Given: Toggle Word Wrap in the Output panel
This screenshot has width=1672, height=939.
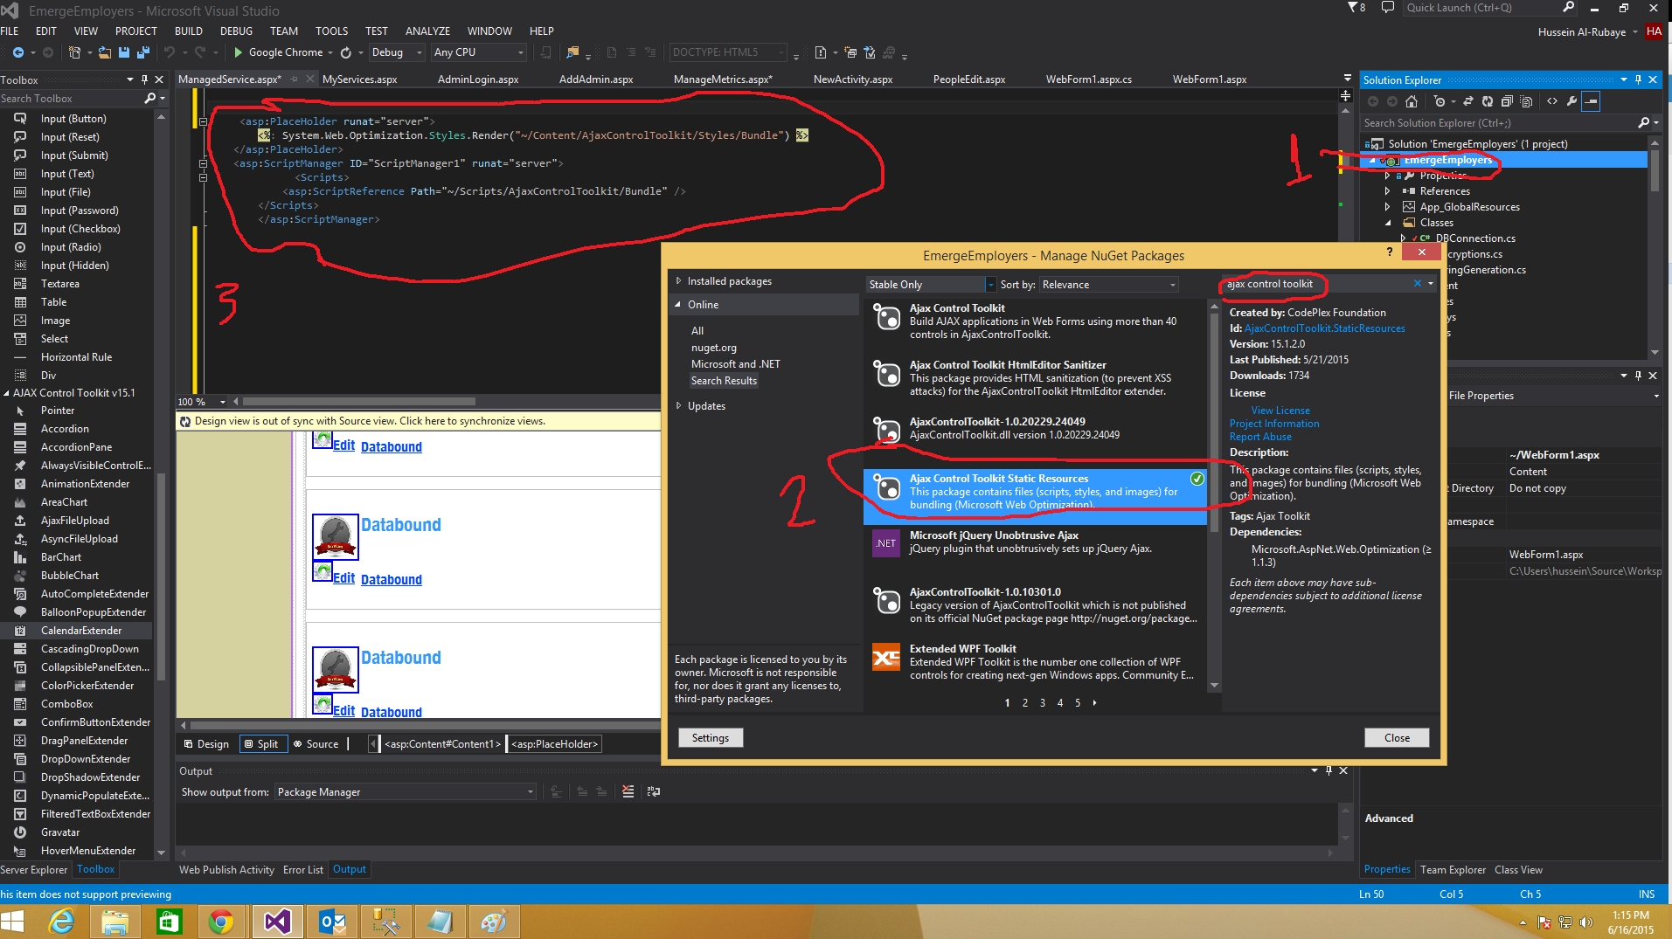Looking at the screenshot, I should pos(654,791).
